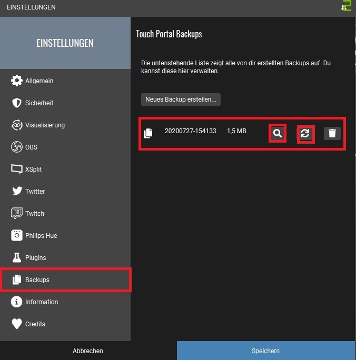The image size is (356, 360).
Task: Click the restore arrows icon for the backup
Action: [305, 133]
